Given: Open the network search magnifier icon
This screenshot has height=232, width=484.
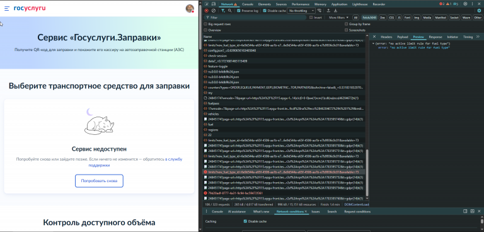Looking at the screenshot, I should [x=229, y=11].
